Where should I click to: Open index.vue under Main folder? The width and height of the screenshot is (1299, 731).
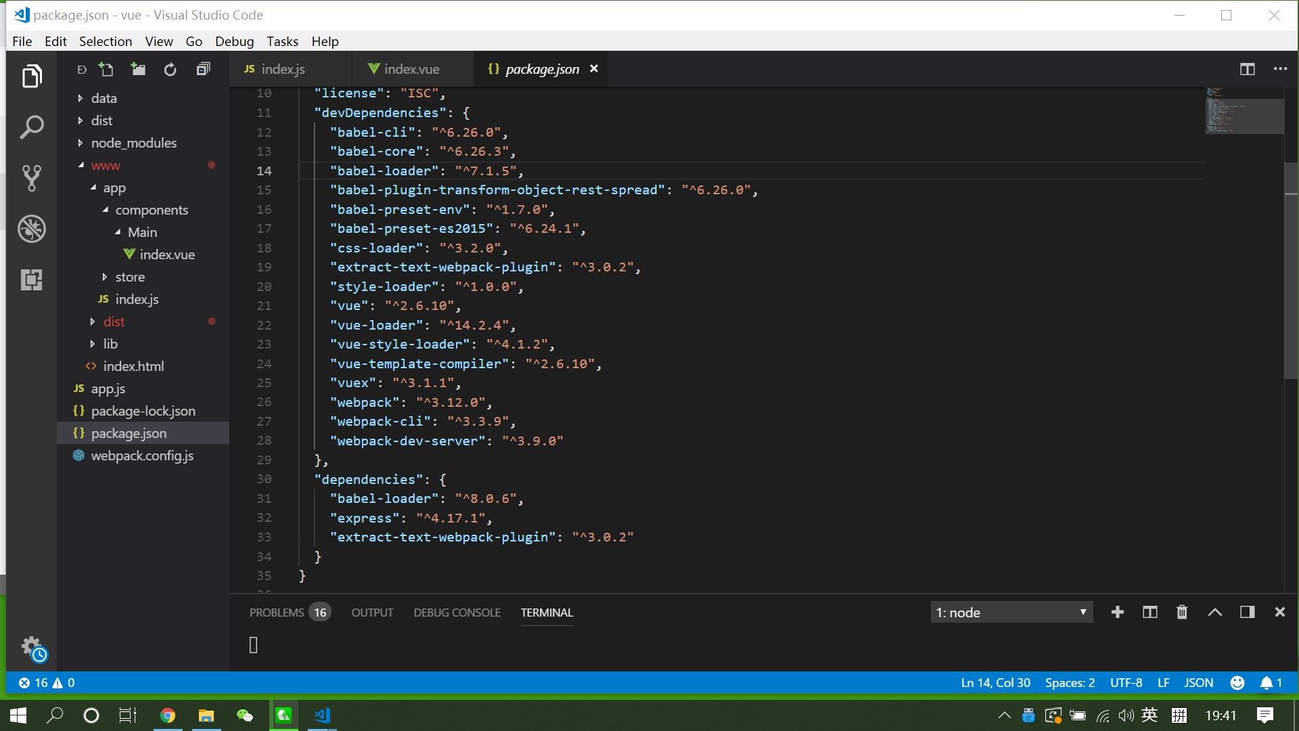[143, 254]
